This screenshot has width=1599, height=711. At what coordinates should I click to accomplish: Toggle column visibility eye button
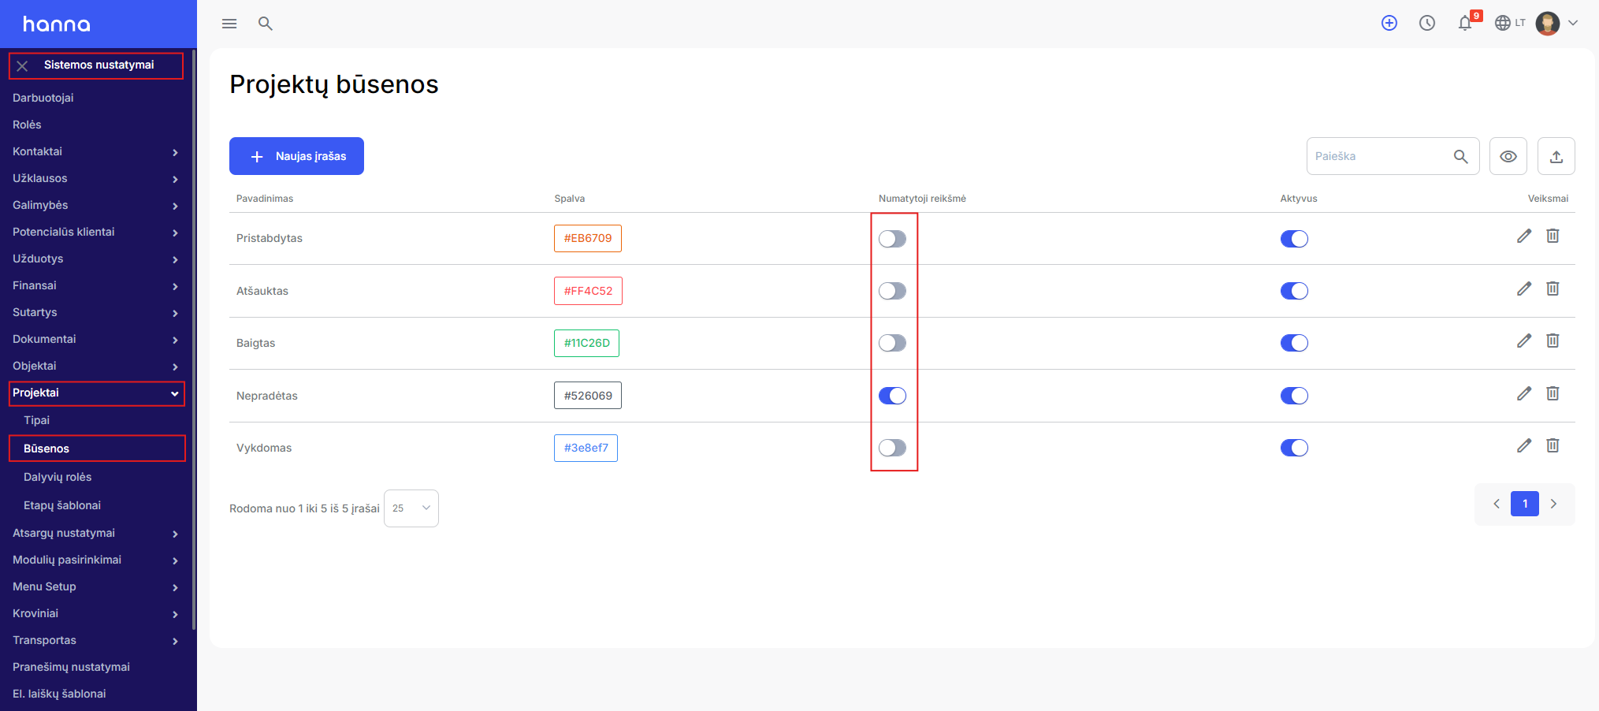point(1508,156)
